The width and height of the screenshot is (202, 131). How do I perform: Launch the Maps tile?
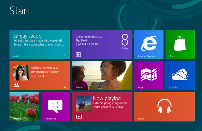pos(149,76)
